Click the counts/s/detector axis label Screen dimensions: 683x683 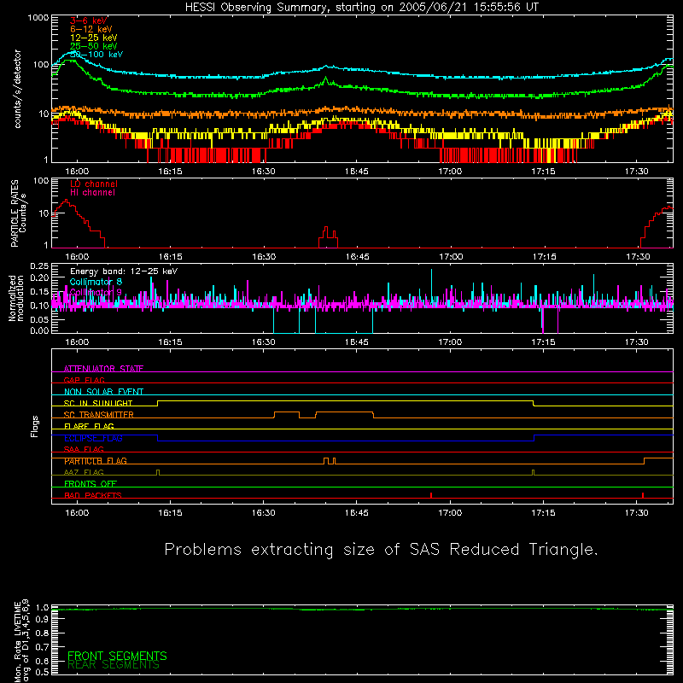pos(18,89)
